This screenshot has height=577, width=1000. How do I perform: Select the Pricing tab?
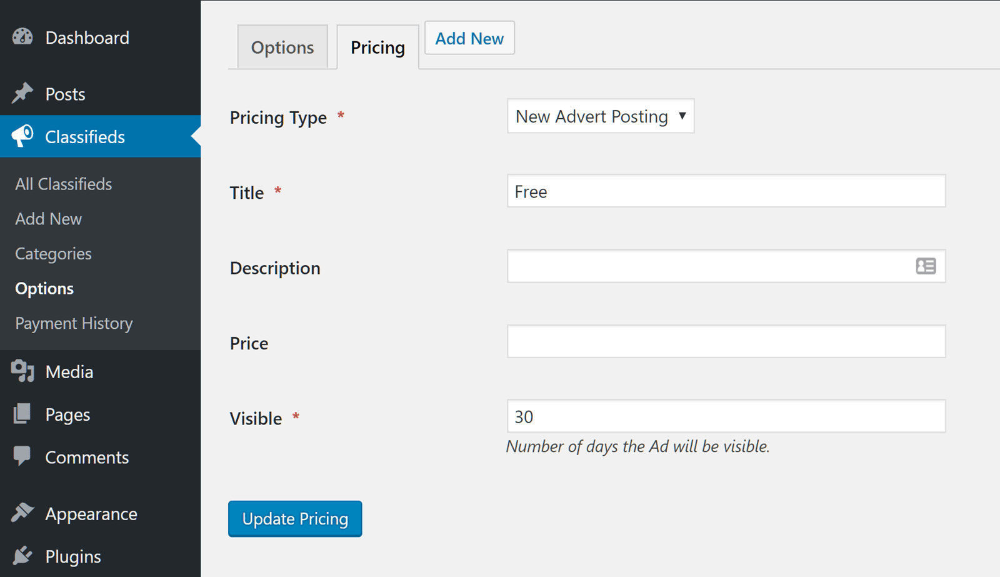tap(377, 48)
